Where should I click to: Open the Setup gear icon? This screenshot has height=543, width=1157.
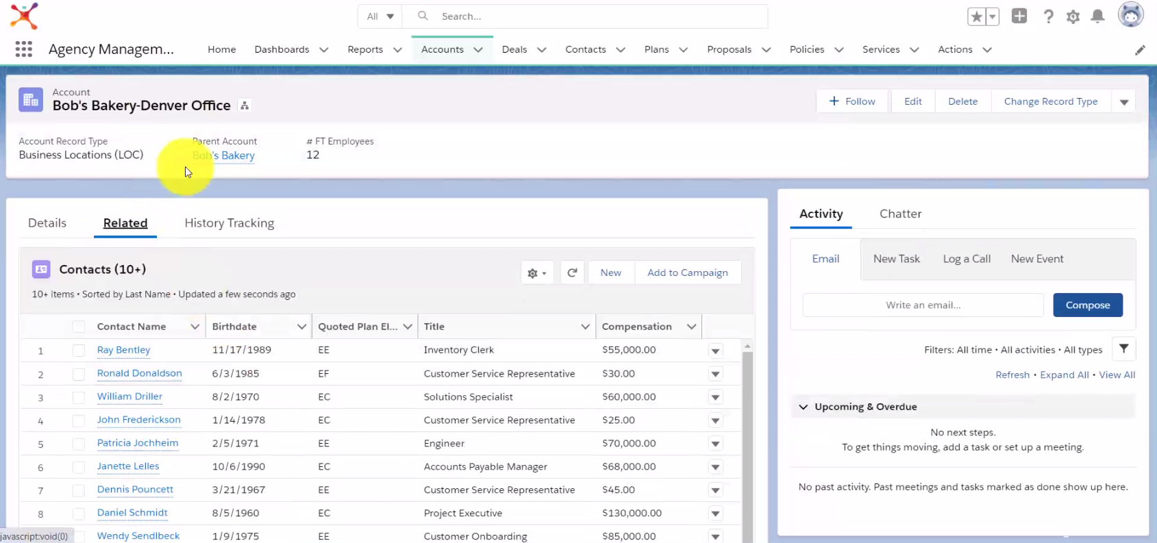pyautogui.click(x=1073, y=16)
